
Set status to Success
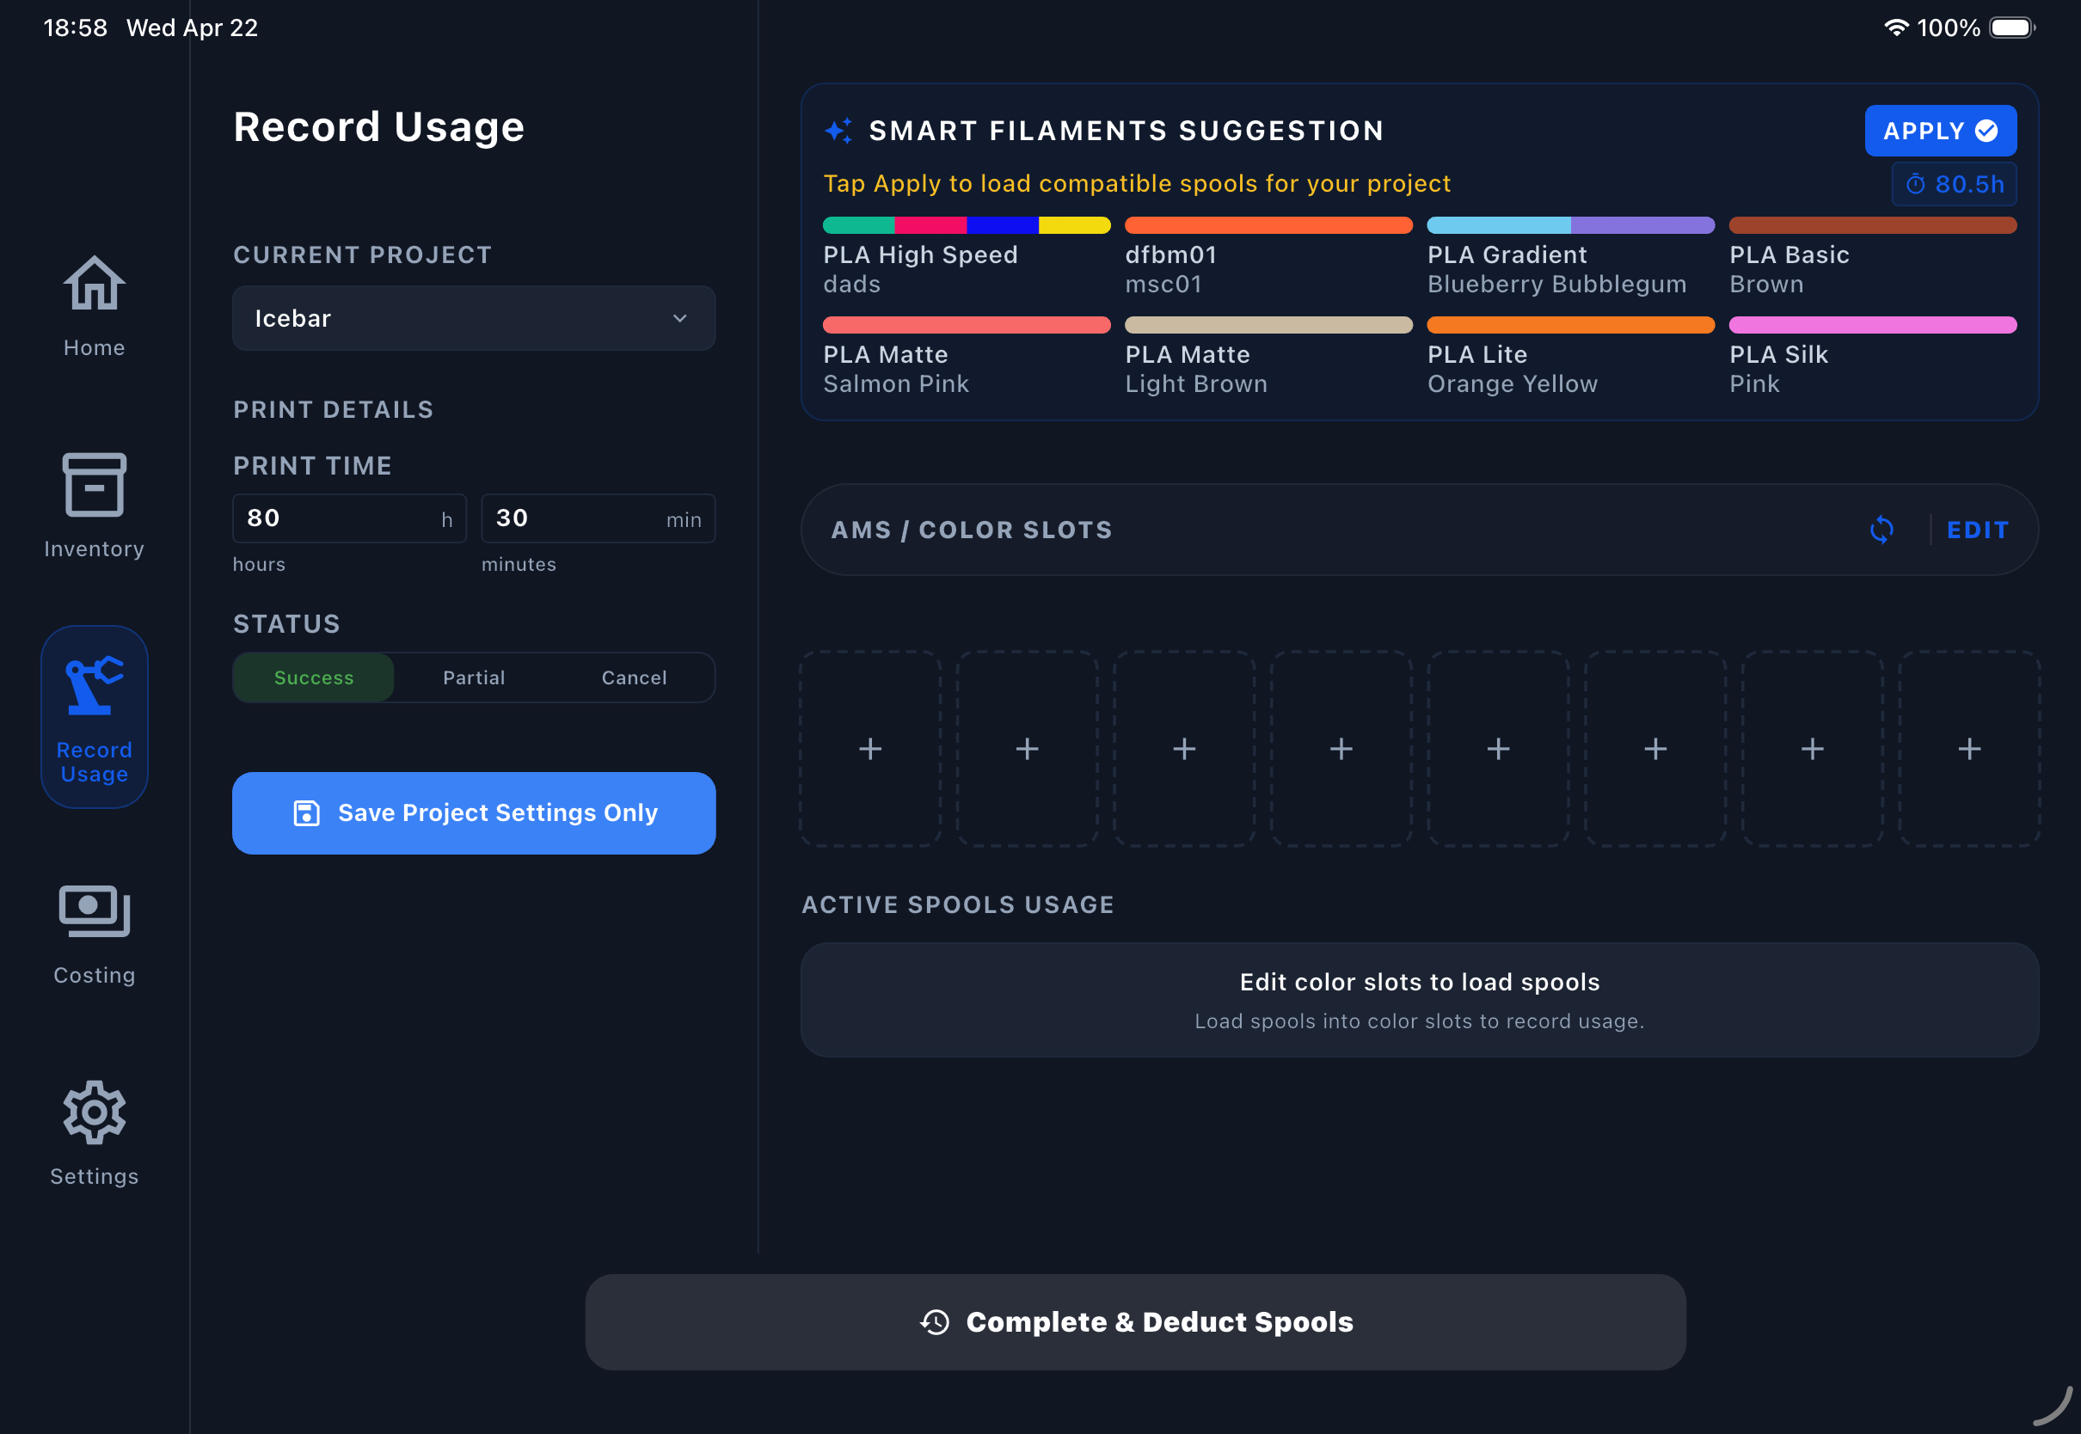point(314,677)
